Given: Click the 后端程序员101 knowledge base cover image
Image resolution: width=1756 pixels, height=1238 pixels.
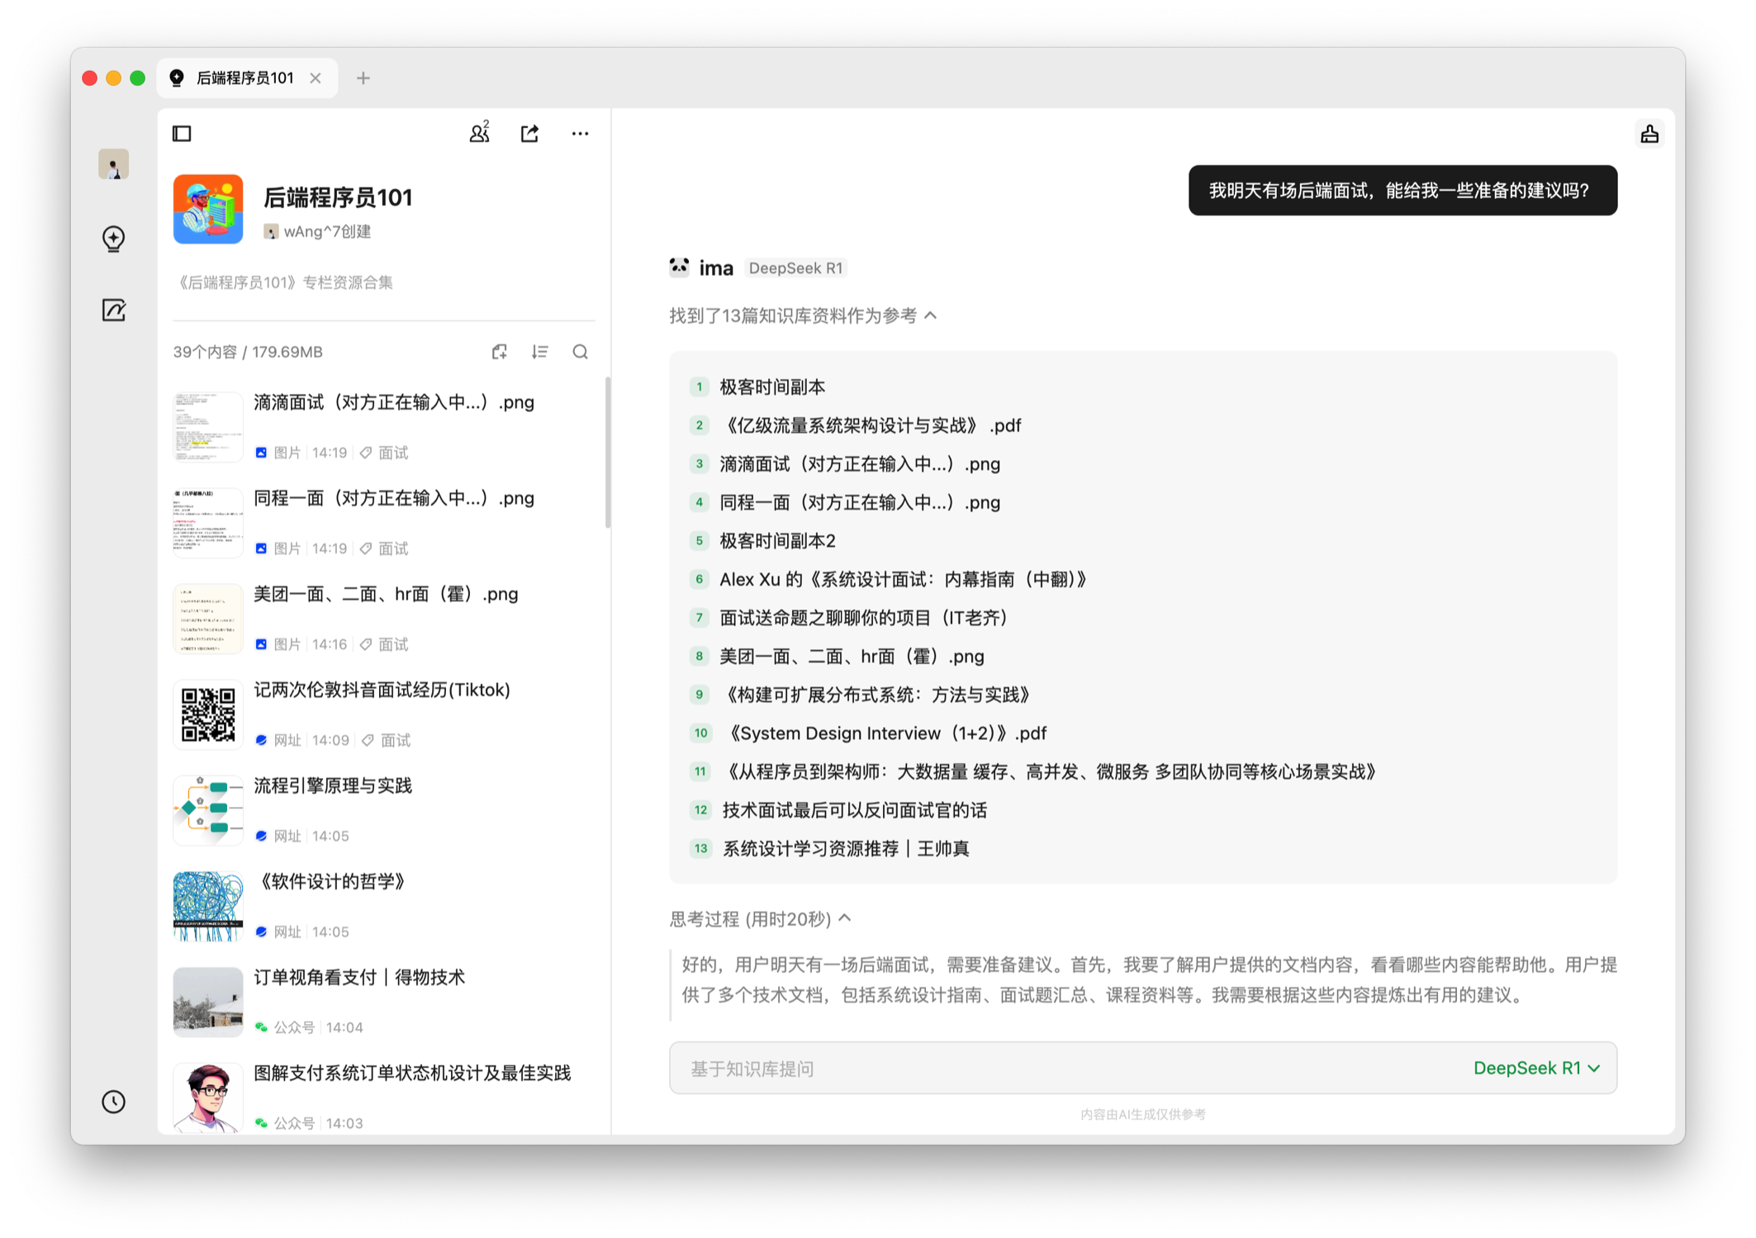Looking at the screenshot, I should pyautogui.click(x=208, y=209).
